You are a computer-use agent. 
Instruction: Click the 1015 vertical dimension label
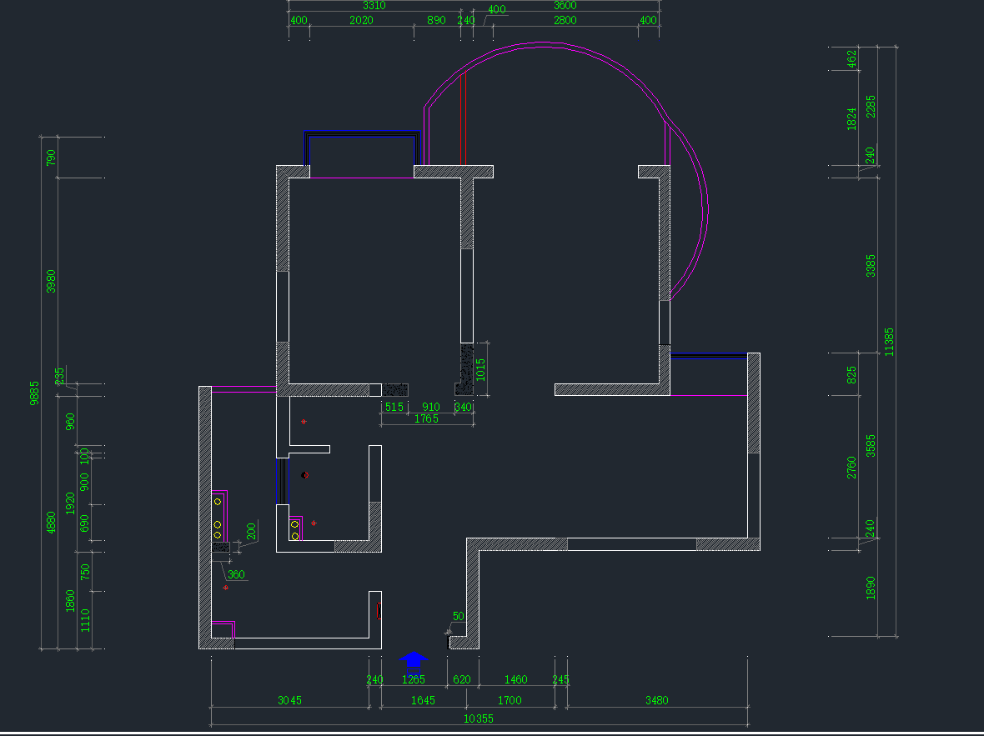(x=480, y=370)
